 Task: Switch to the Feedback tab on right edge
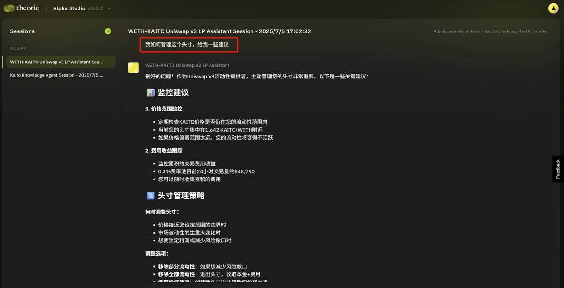pos(557,168)
